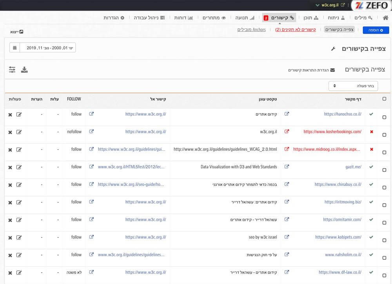Screen dimensions: 392x284
Task: Expand the w3c.org.il site selector chevron
Action: point(317,5)
